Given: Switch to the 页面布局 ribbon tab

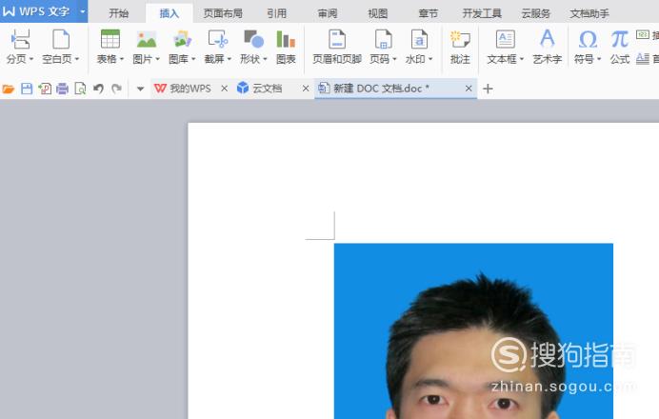Looking at the screenshot, I should pyautogui.click(x=223, y=13).
